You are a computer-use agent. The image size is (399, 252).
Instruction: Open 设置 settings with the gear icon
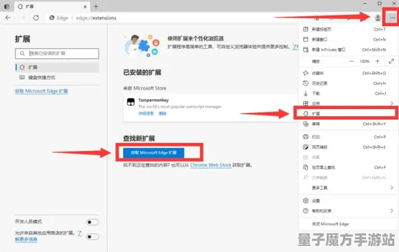click(306, 201)
